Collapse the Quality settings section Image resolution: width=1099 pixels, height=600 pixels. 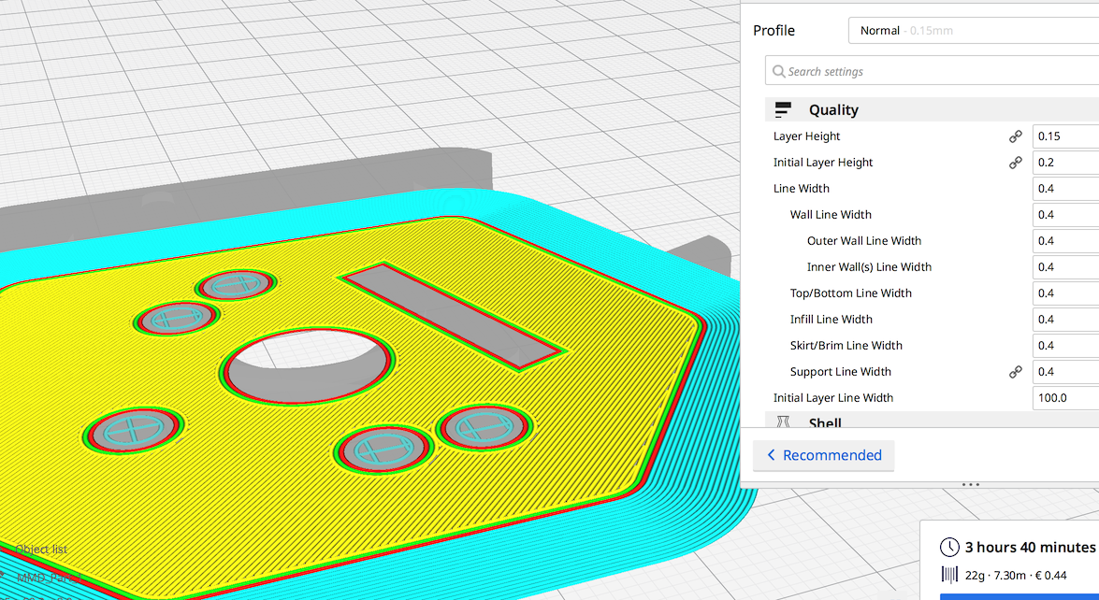[x=932, y=110]
